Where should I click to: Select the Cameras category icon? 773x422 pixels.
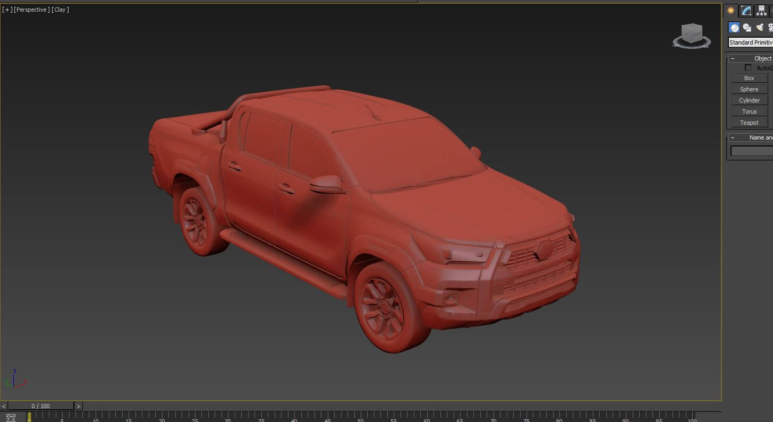click(x=770, y=28)
